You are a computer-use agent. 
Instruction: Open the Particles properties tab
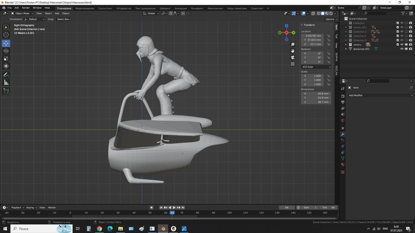tap(343, 140)
